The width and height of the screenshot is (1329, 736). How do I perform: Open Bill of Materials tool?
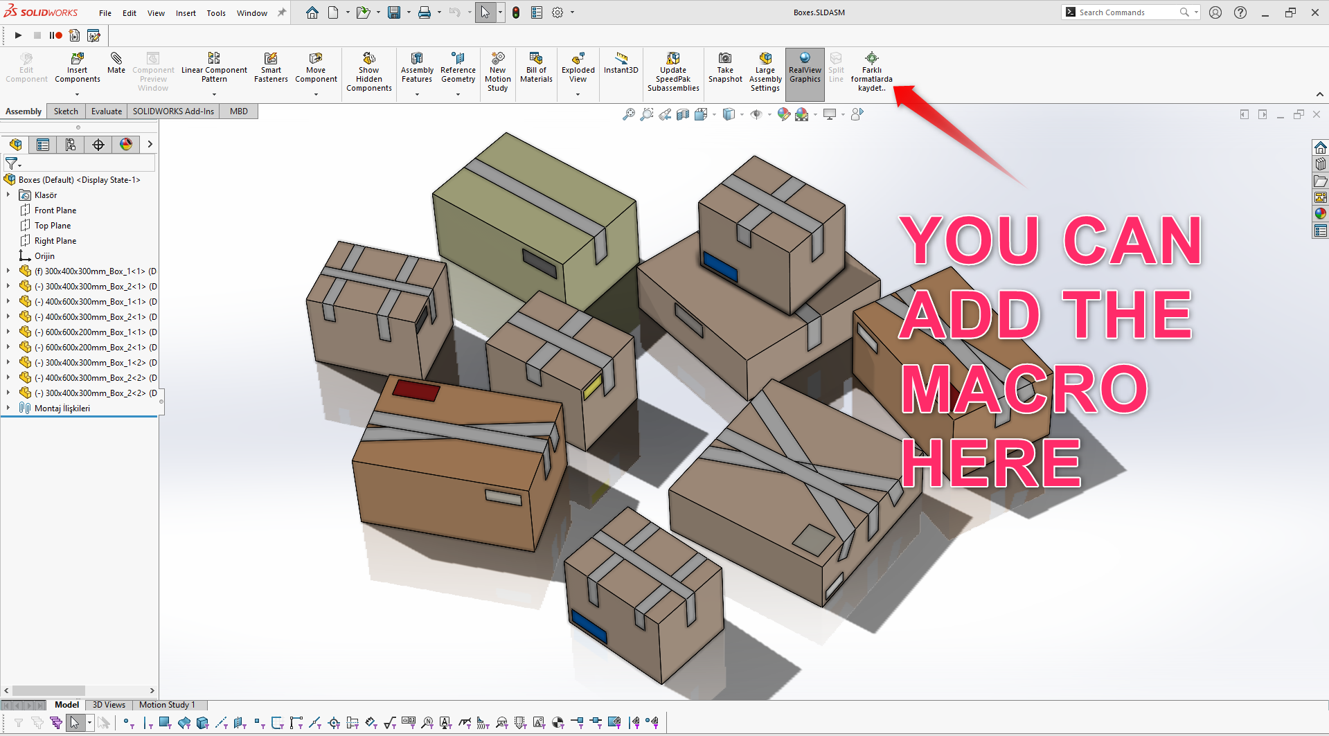click(x=536, y=68)
